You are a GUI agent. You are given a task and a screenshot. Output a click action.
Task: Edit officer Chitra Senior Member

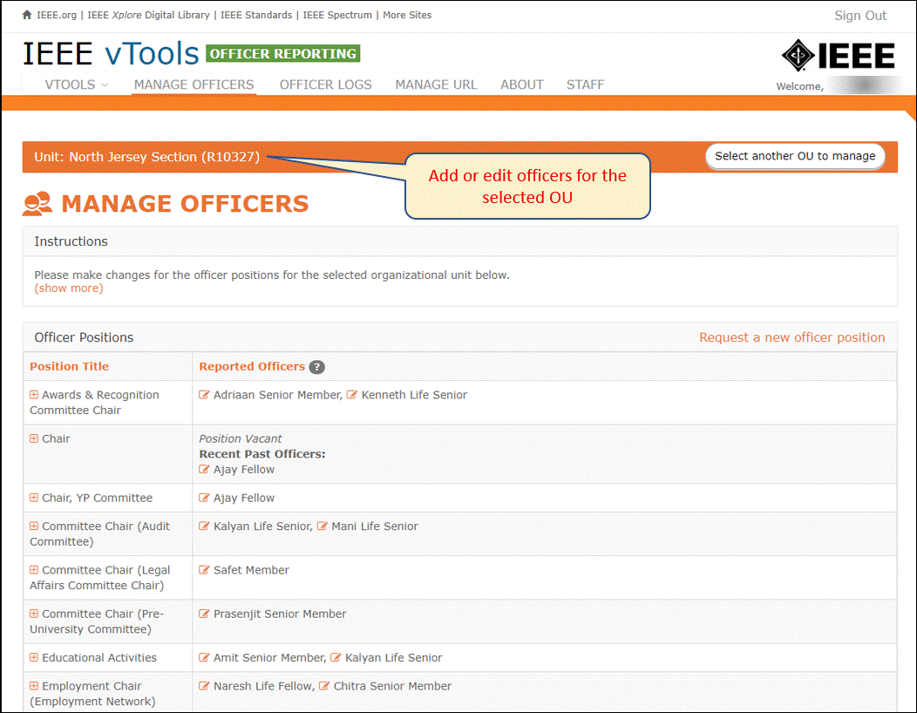(x=323, y=686)
